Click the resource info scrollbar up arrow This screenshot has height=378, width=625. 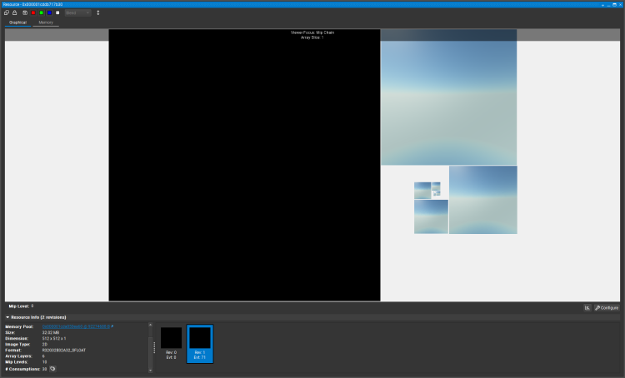click(x=150, y=325)
